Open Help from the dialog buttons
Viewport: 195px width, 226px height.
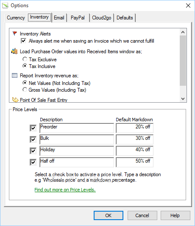[175, 215]
